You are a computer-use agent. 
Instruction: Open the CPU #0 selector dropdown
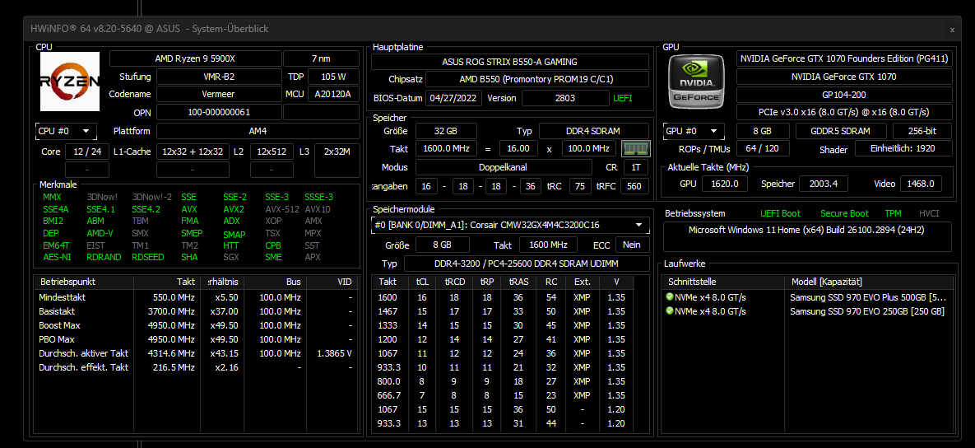pyautogui.click(x=66, y=131)
